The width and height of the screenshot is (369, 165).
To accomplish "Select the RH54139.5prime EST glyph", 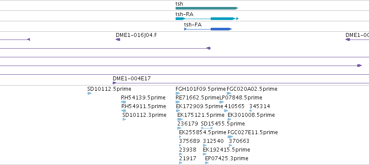I will [x=123, y=102].
